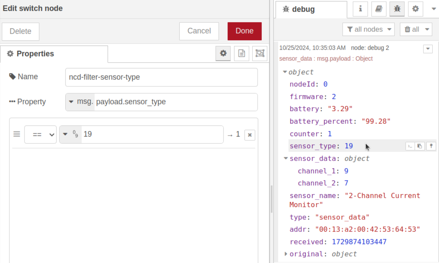This screenshot has width=439, height=263.
Task: Click the Delete button
Action: [x=21, y=31]
